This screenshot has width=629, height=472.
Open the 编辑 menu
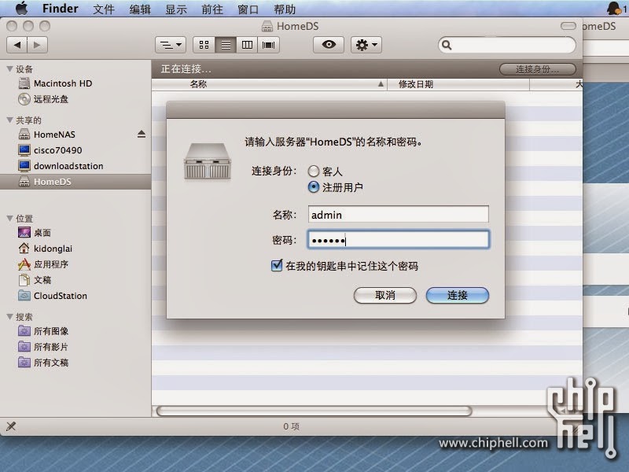click(x=140, y=9)
